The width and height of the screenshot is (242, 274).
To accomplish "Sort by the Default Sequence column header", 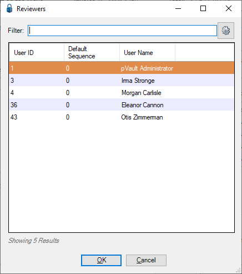I will [92, 53].
